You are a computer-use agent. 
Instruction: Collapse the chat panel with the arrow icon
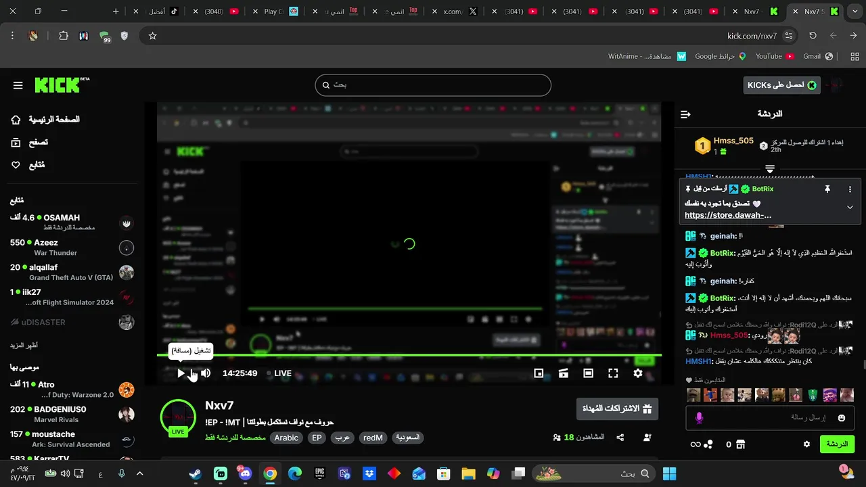pyautogui.click(x=685, y=114)
